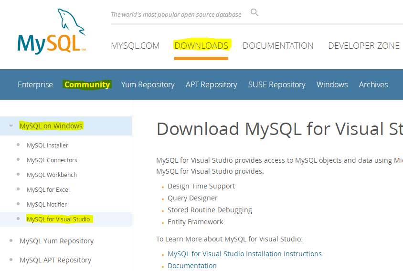The image size is (403, 271).
Task: Click the To Learn More about MySQL text
Action: [229, 239]
